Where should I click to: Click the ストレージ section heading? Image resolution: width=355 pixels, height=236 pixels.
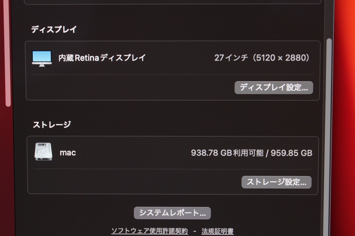52,125
